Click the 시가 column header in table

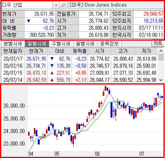coord(100,51)
